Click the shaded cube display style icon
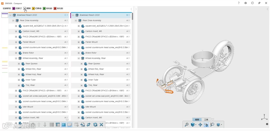This screenshot has height=131, width=270. [x=218, y=125]
